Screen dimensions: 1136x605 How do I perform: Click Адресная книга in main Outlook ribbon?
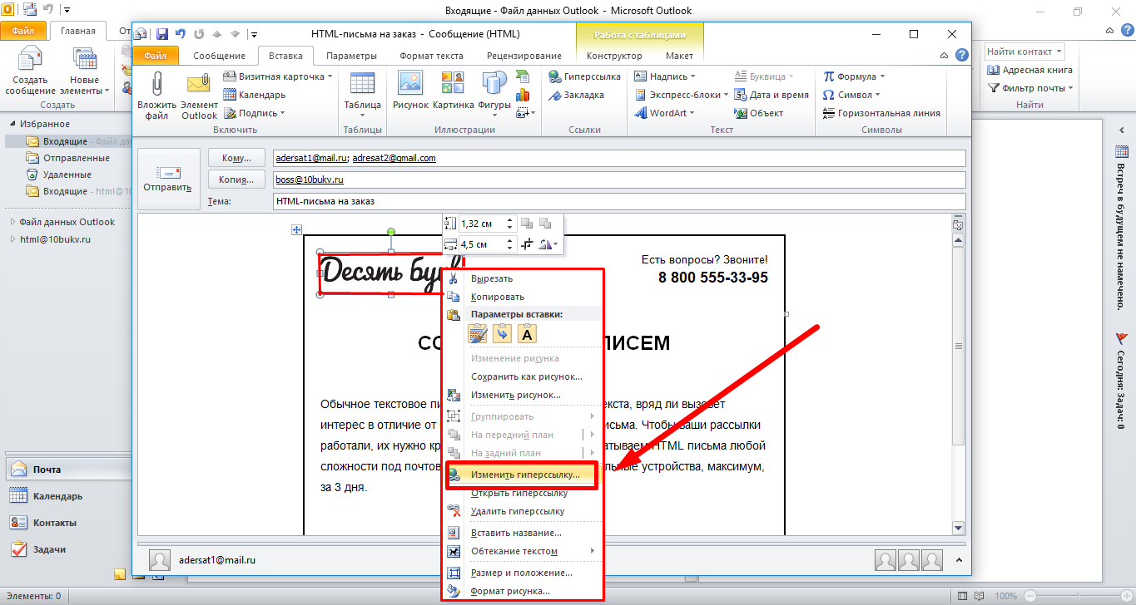pyautogui.click(x=1029, y=70)
